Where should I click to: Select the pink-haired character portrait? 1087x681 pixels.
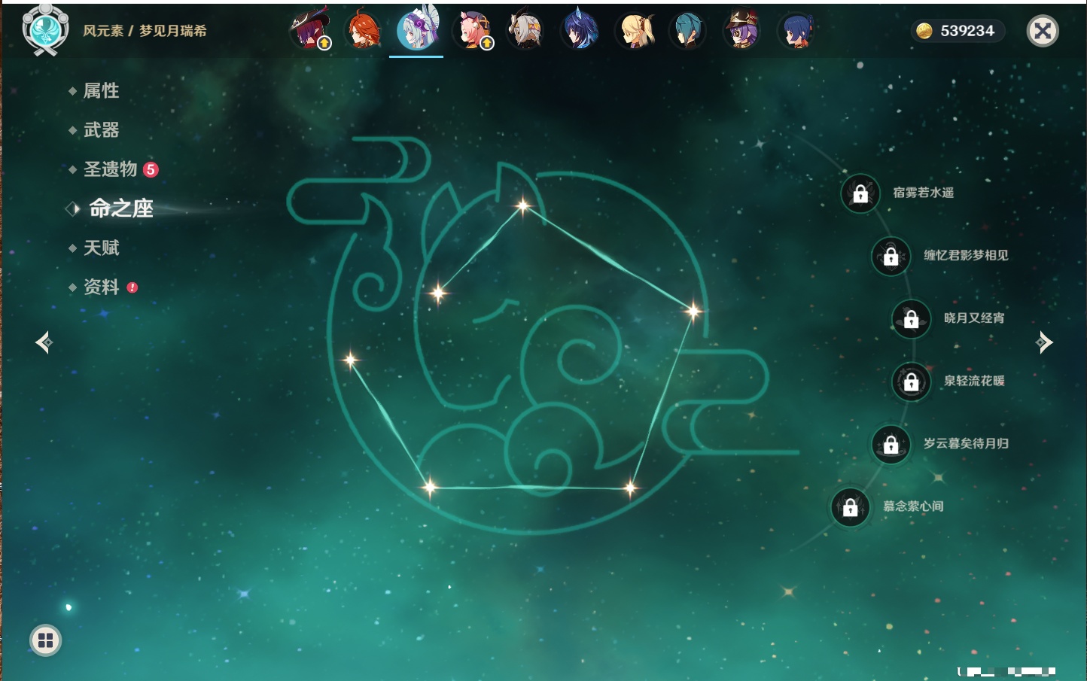(472, 32)
